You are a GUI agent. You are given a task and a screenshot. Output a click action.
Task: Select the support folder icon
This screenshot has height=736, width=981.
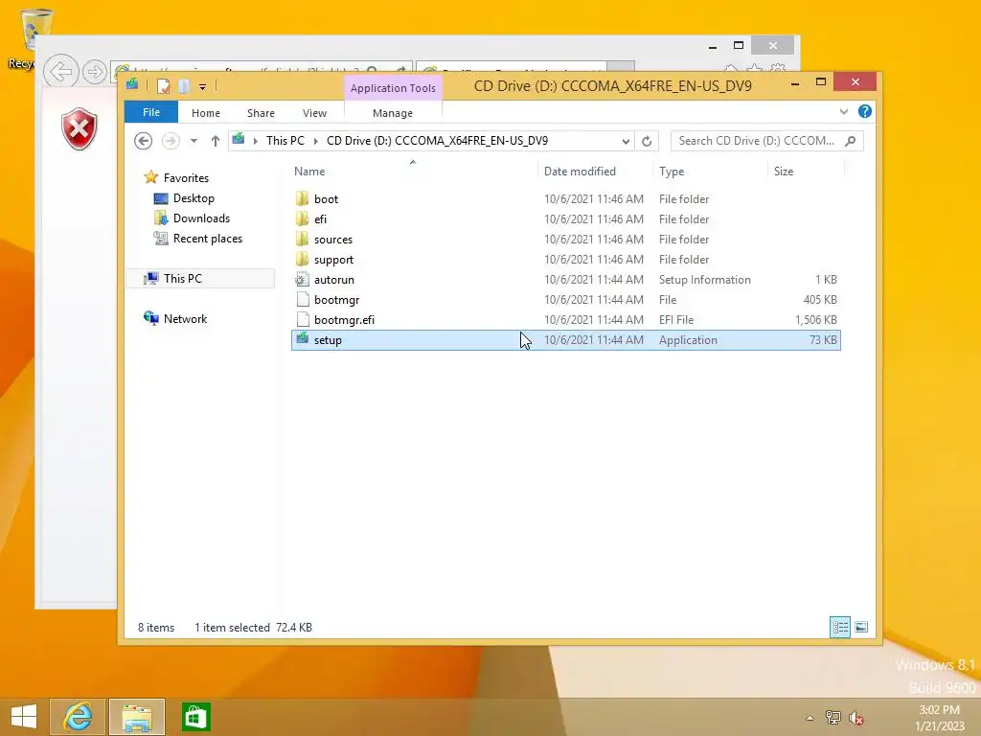[x=302, y=259]
